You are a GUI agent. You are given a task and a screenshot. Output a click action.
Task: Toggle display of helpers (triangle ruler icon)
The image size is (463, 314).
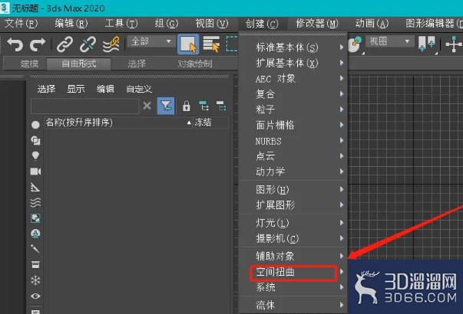tap(35, 187)
